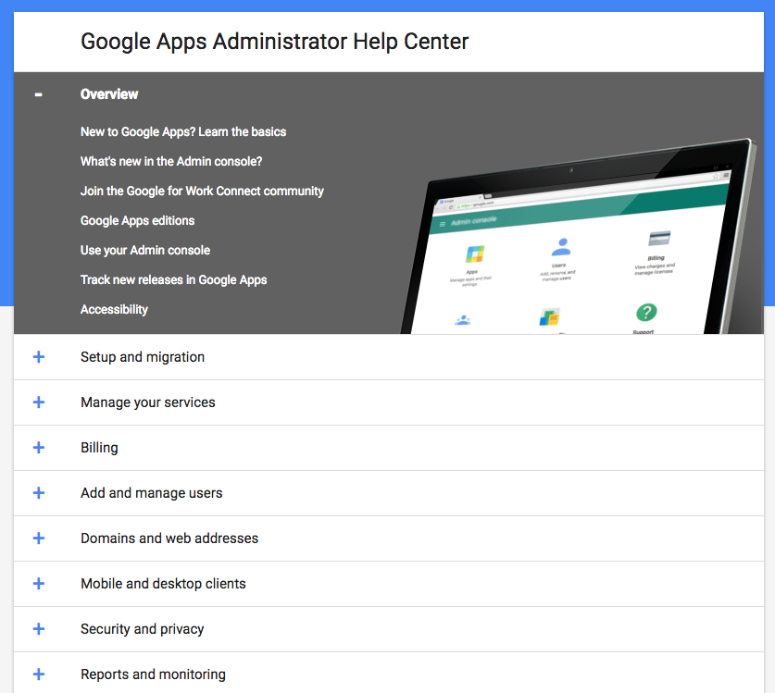775x693 pixels.
Task: Click the Apps icon on laptop screen
Action: (x=474, y=254)
